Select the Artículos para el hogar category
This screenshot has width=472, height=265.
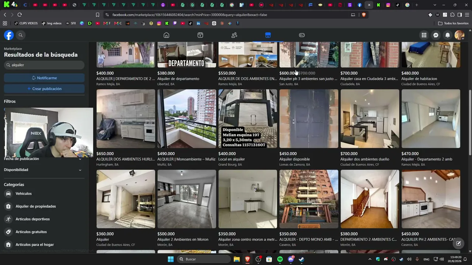(43, 244)
